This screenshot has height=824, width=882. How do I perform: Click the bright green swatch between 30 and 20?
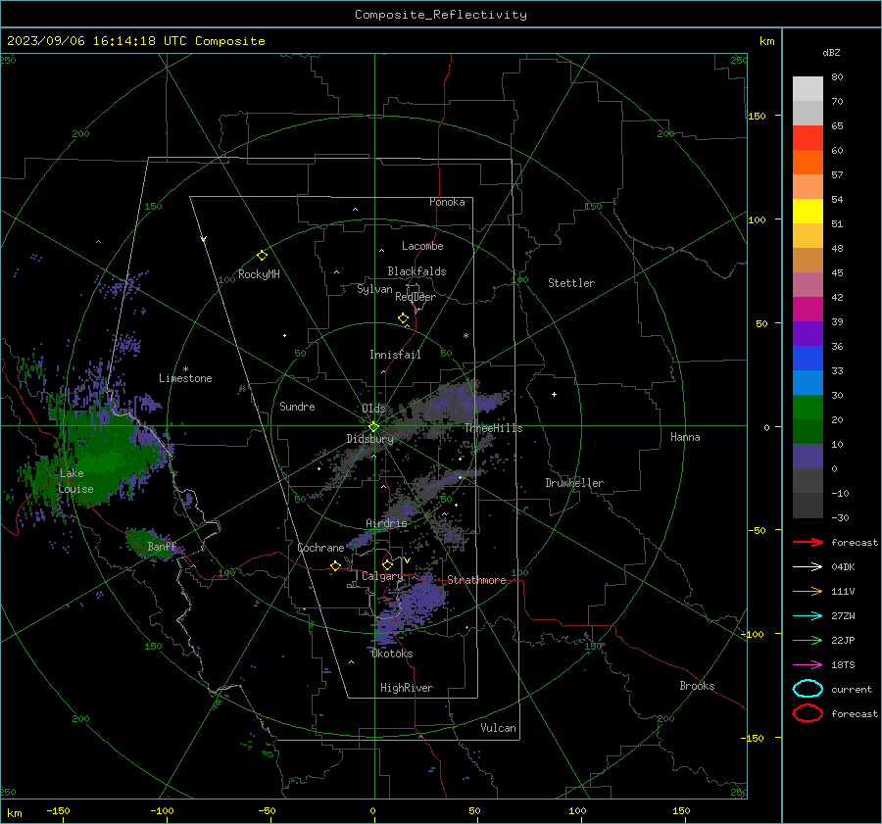coord(808,408)
